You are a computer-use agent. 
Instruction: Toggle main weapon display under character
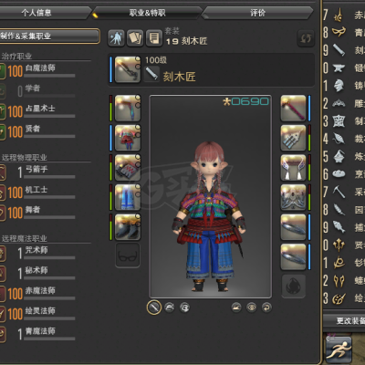coord(154,308)
